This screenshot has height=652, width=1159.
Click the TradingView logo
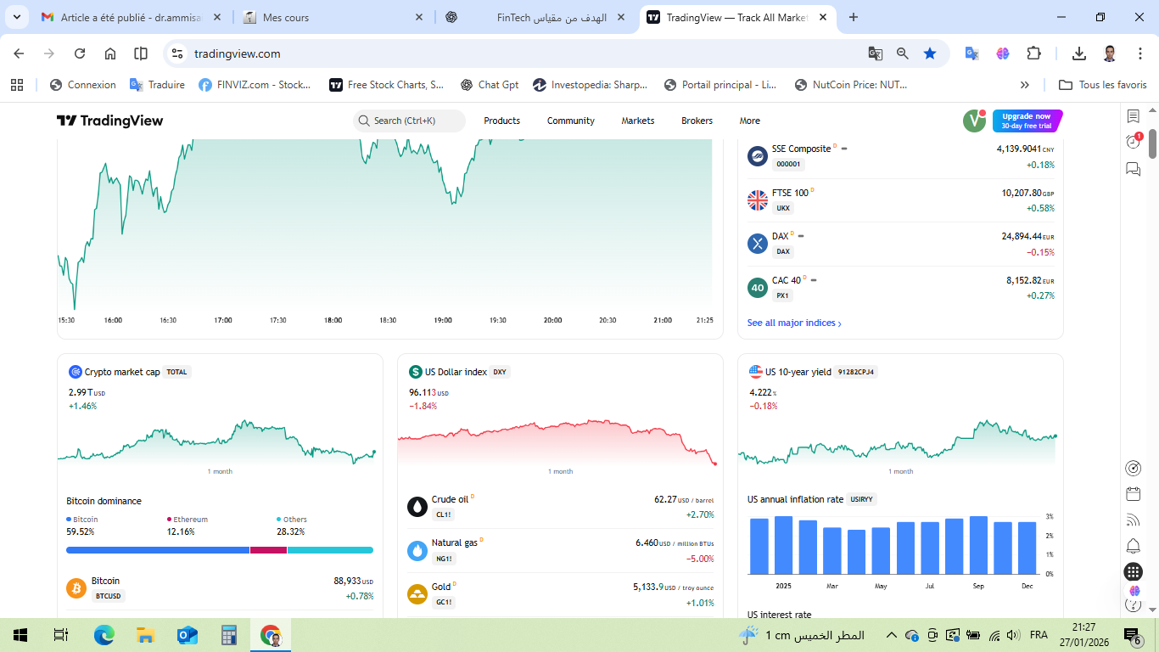pos(109,121)
